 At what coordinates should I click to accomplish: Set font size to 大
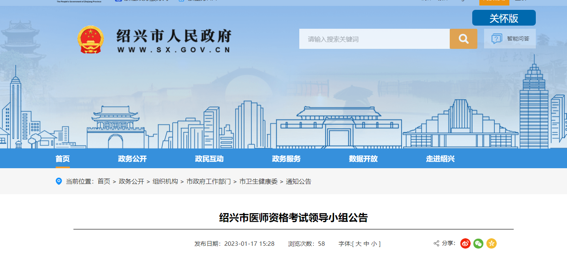358,244
